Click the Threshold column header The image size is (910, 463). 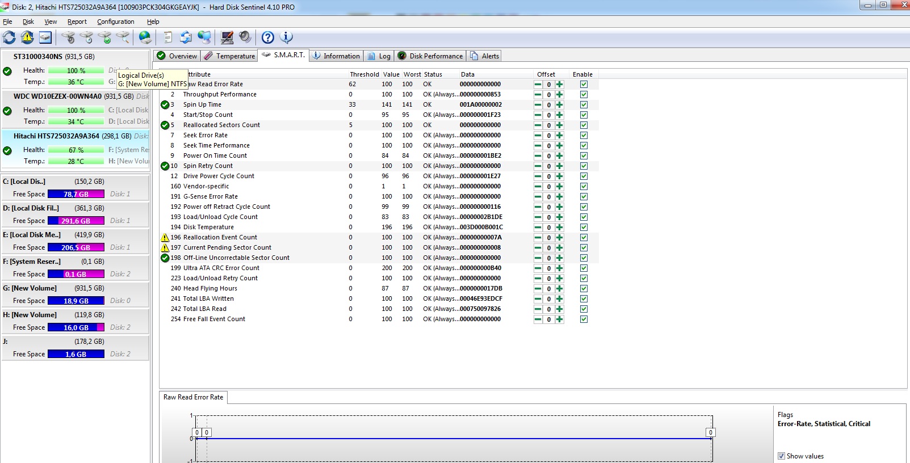[364, 74]
